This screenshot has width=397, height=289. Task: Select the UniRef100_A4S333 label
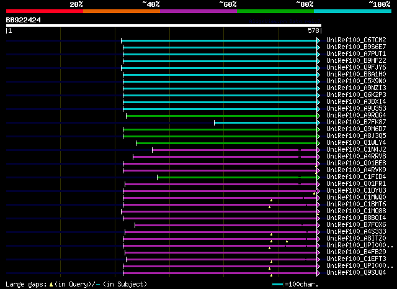point(356,232)
